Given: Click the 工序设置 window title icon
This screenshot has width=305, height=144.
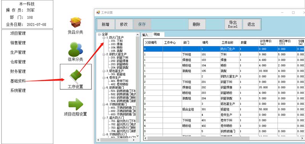Looking at the screenshot, I should [x=98, y=13].
